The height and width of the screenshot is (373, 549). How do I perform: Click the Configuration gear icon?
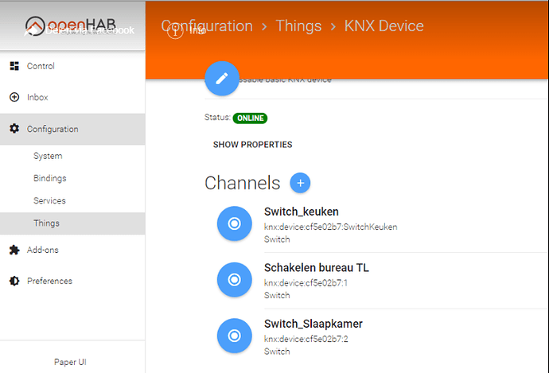coord(14,129)
